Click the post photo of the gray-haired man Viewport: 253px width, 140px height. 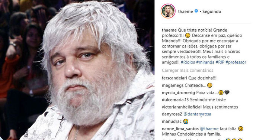(77, 70)
